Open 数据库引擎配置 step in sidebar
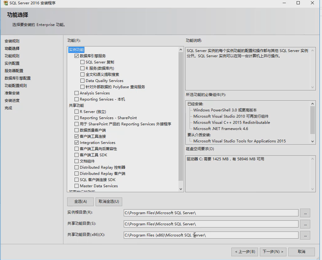Image resolution: width=322 pixels, height=260 pixels. 18,78
